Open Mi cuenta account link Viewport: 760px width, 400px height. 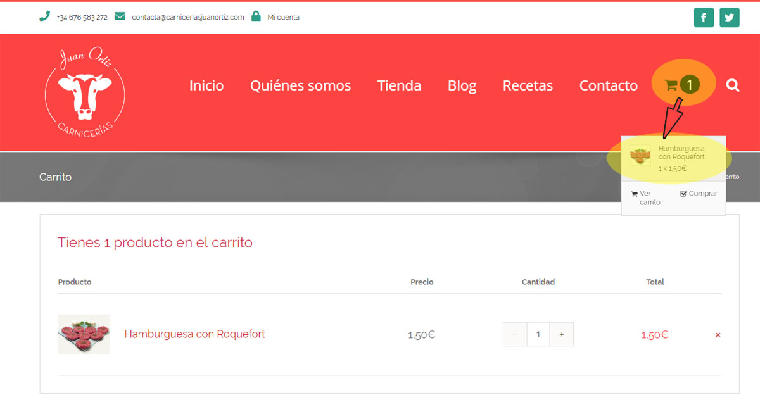283,18
